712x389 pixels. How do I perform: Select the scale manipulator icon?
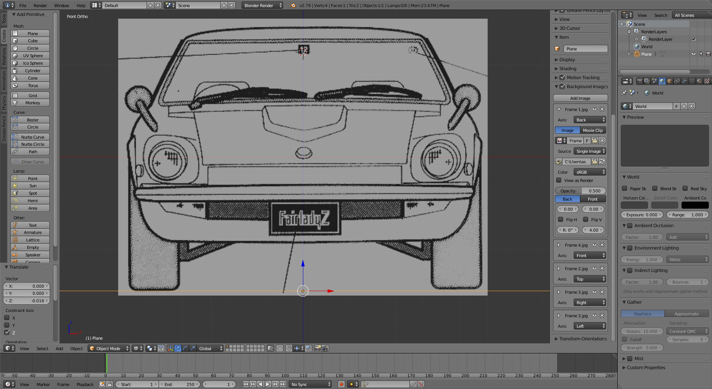point(193,348)
